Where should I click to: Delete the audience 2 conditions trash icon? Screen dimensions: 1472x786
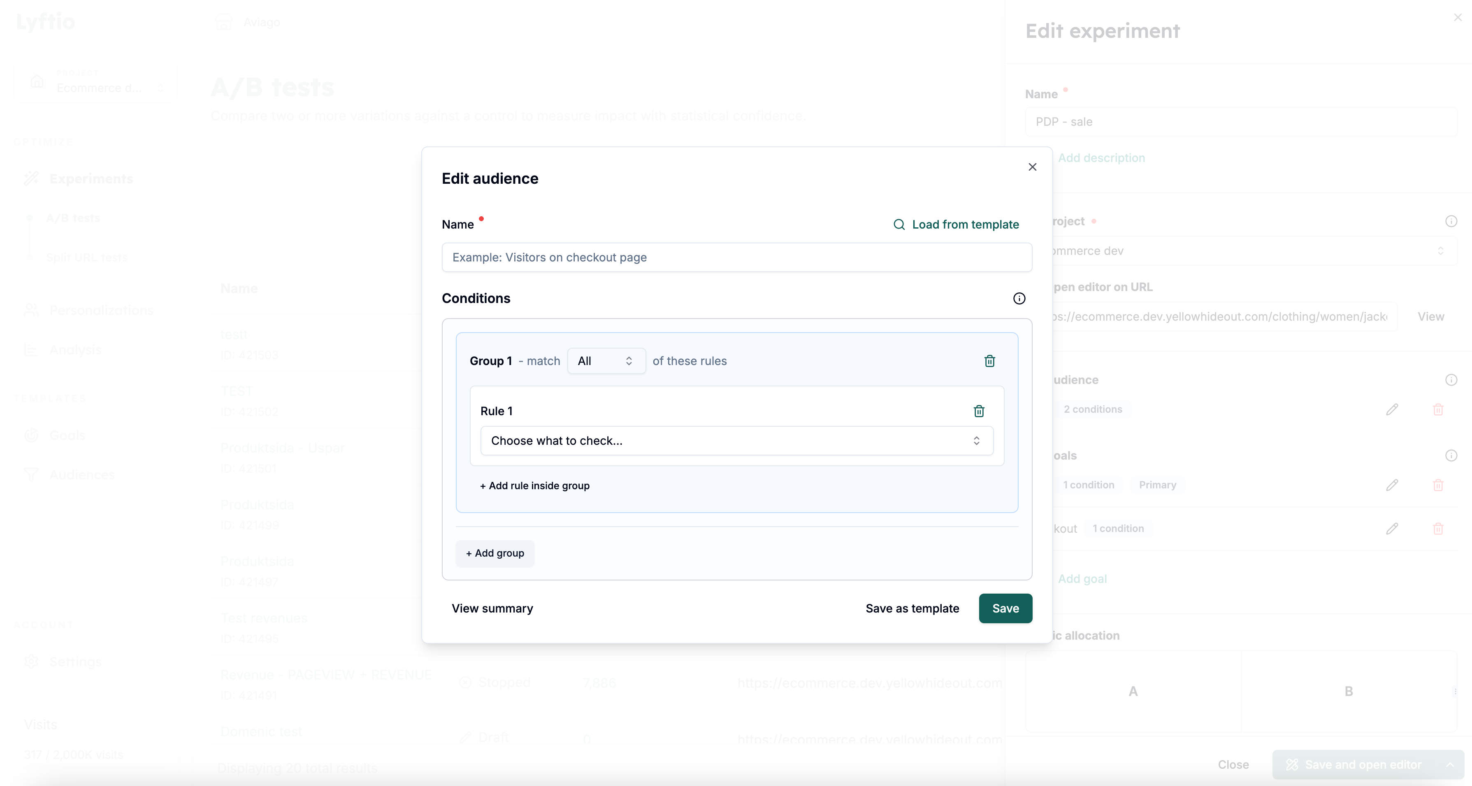[x=1438, y=409]
